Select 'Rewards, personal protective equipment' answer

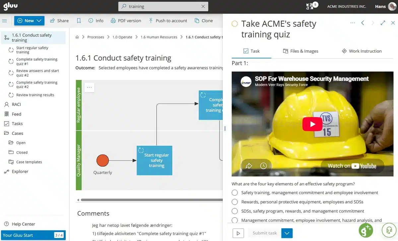235,202
